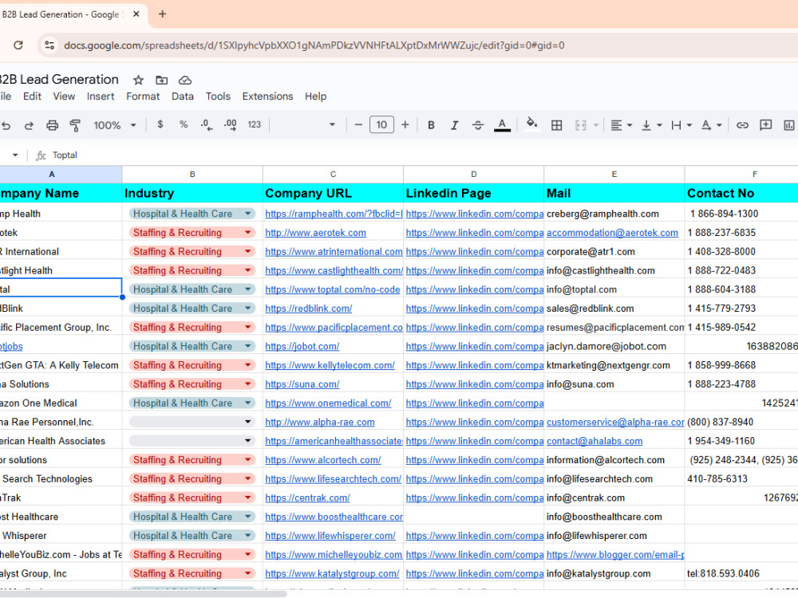Click the site information icon in address bar

49,45
